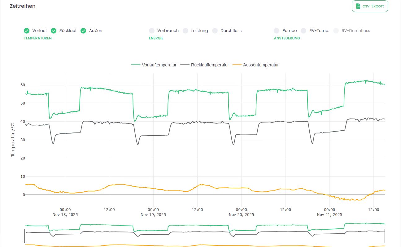Click the Temperatur y-axis title
The width and height of the screenshot is (401, 247).
[13, 139]
